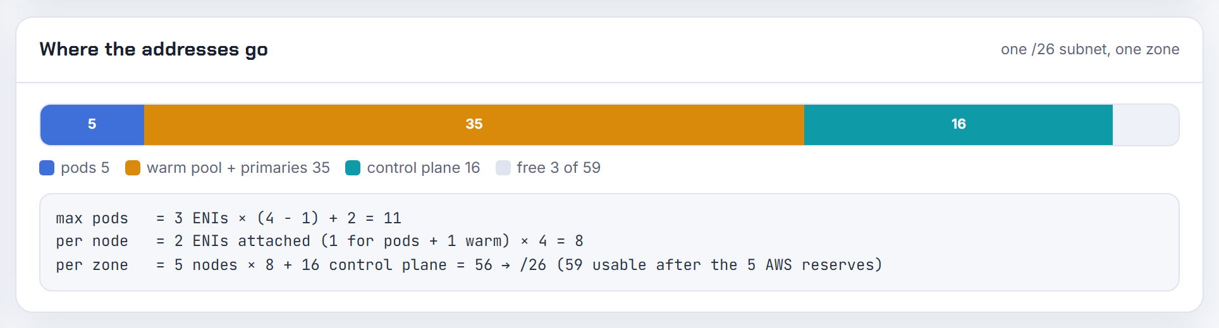
Task: Click the empty free segment of the bar
Action: [1146, 125]
